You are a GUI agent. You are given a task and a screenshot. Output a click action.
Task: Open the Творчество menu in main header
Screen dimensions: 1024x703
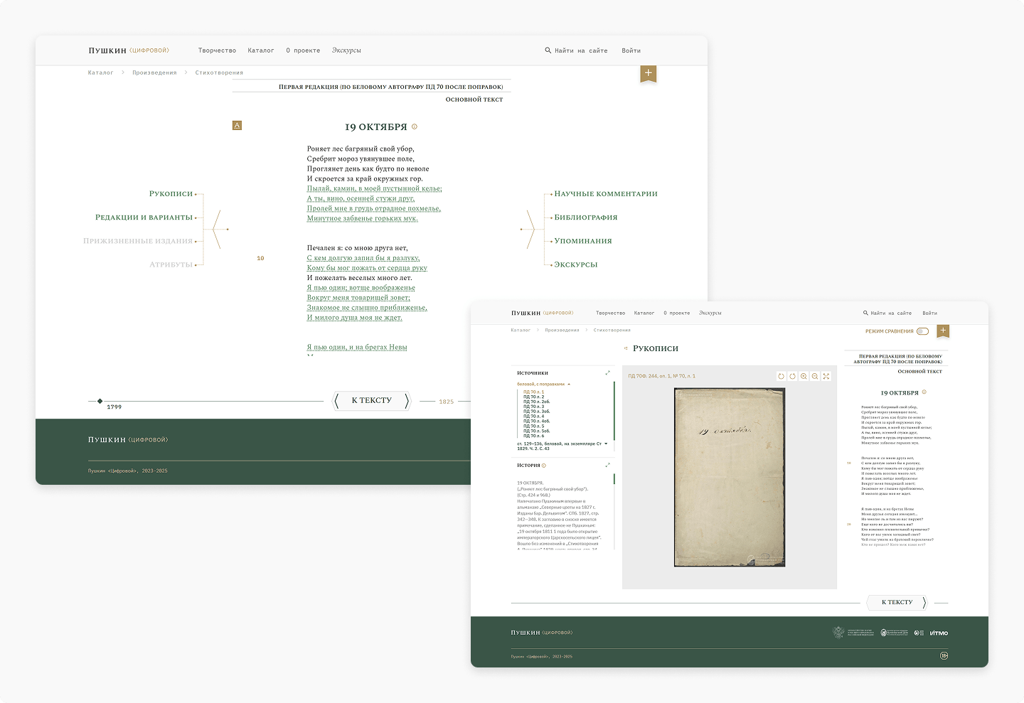(217, 50)
